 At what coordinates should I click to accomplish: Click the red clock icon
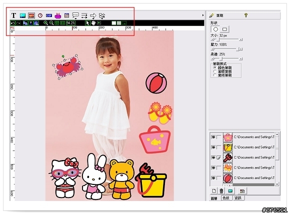pos(40,15)
